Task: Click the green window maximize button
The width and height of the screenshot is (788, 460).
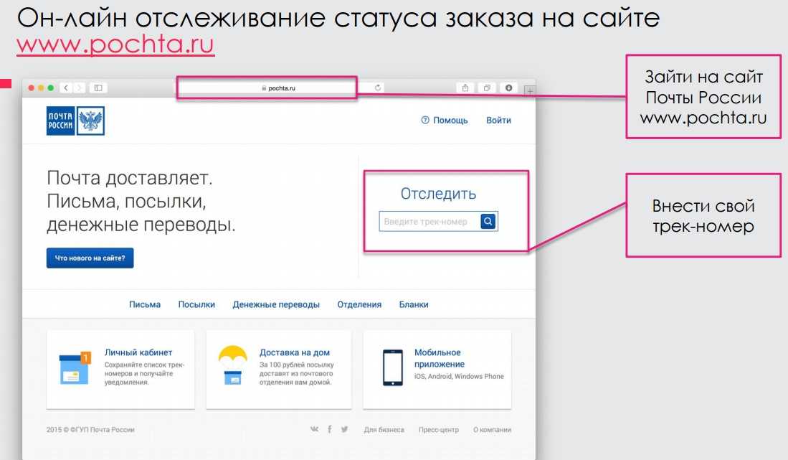Action: click(x=50, y=88)
